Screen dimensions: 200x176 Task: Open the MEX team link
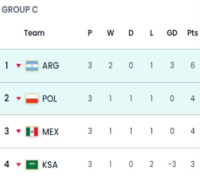point(50,132)
